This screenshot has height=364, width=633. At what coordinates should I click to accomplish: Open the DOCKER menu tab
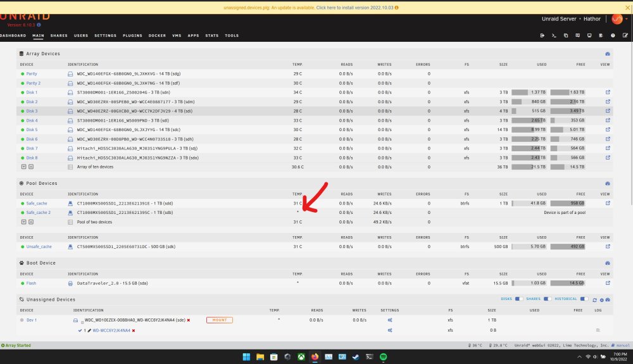(x=157, y=35)
